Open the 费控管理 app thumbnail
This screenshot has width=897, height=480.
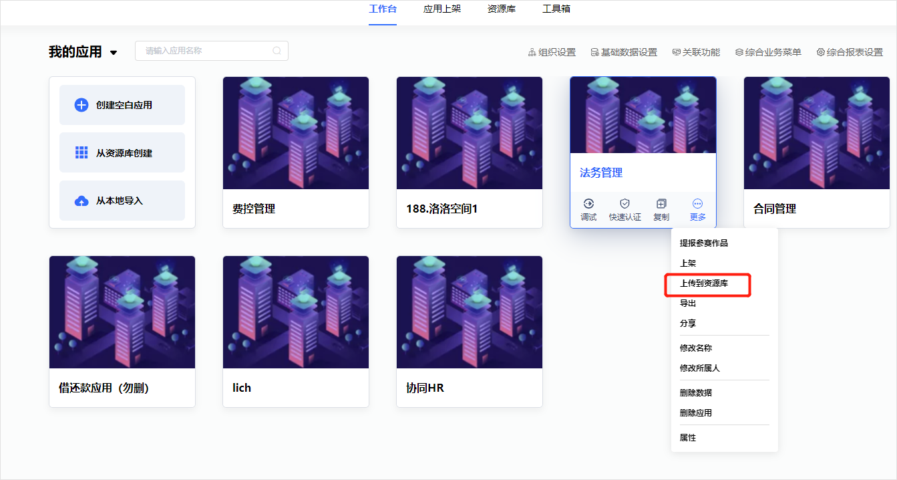click(x=296, y=133)
